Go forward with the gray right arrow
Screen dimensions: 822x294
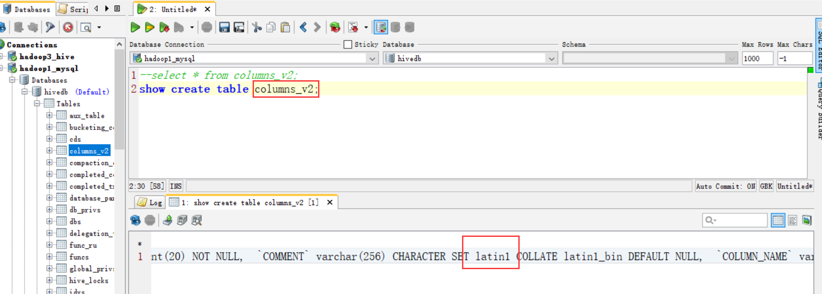point(317,27)
